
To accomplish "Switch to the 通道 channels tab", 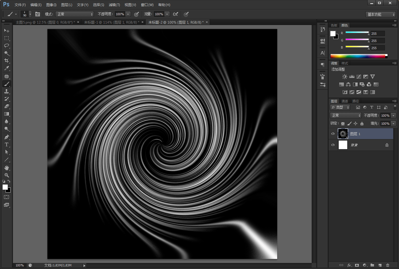I will tap(345, 101).
